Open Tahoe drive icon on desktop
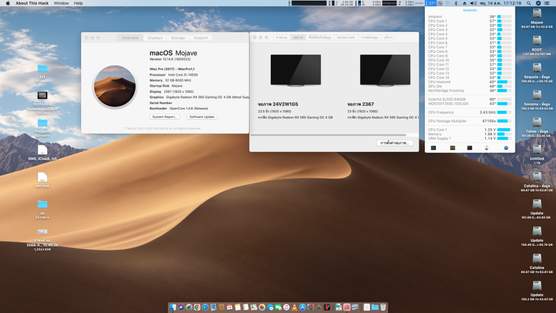Image resolution: width=556 pixels, height=313 pixels. click(x=537, y=122)
